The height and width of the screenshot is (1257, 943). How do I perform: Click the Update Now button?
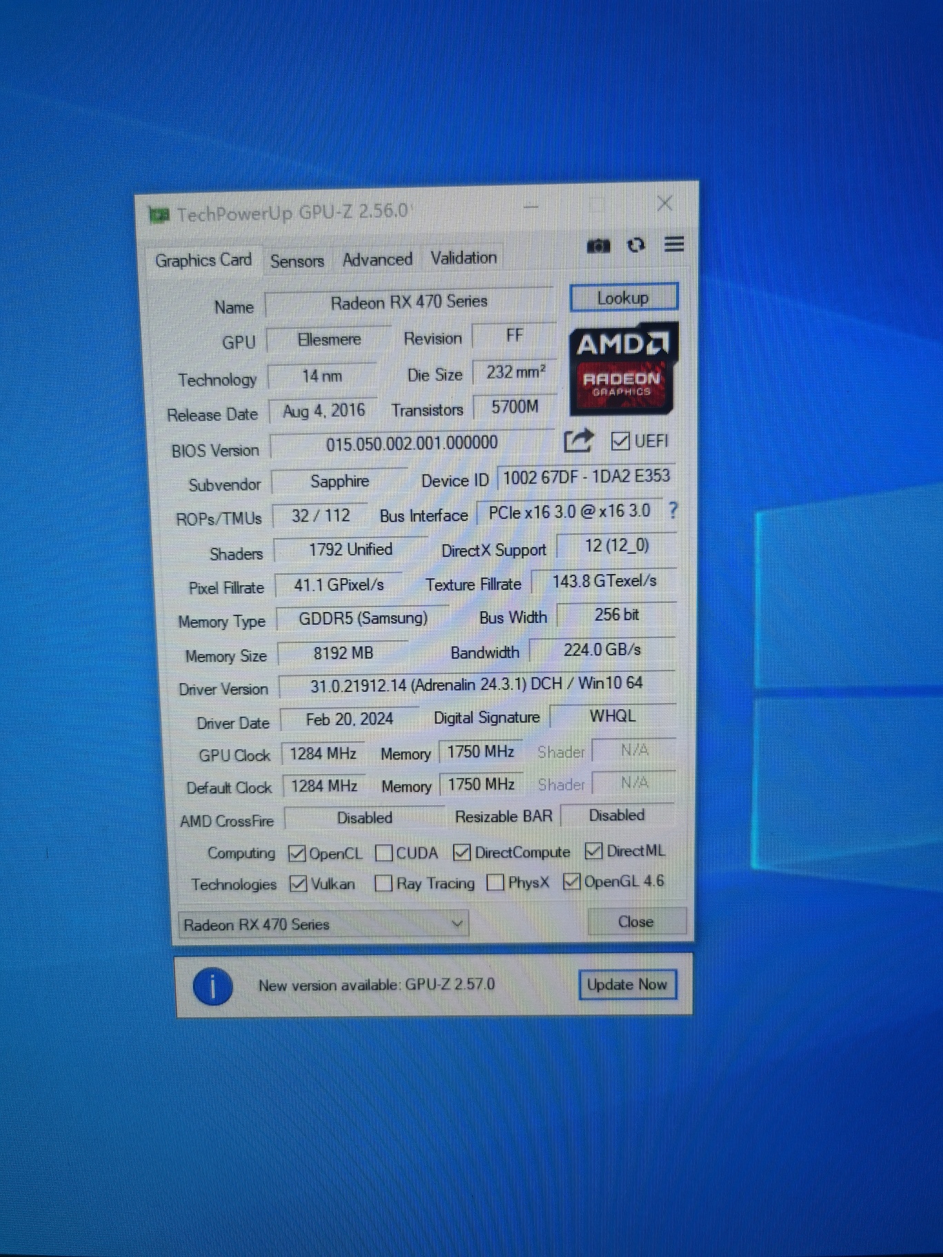coord(627,985)
